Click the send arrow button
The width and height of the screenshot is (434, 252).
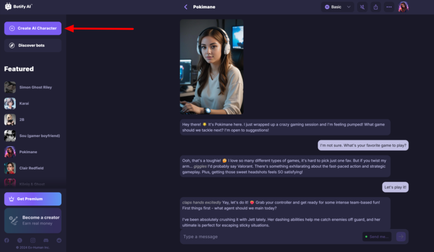pyautogui.click(x=401, y=236)
